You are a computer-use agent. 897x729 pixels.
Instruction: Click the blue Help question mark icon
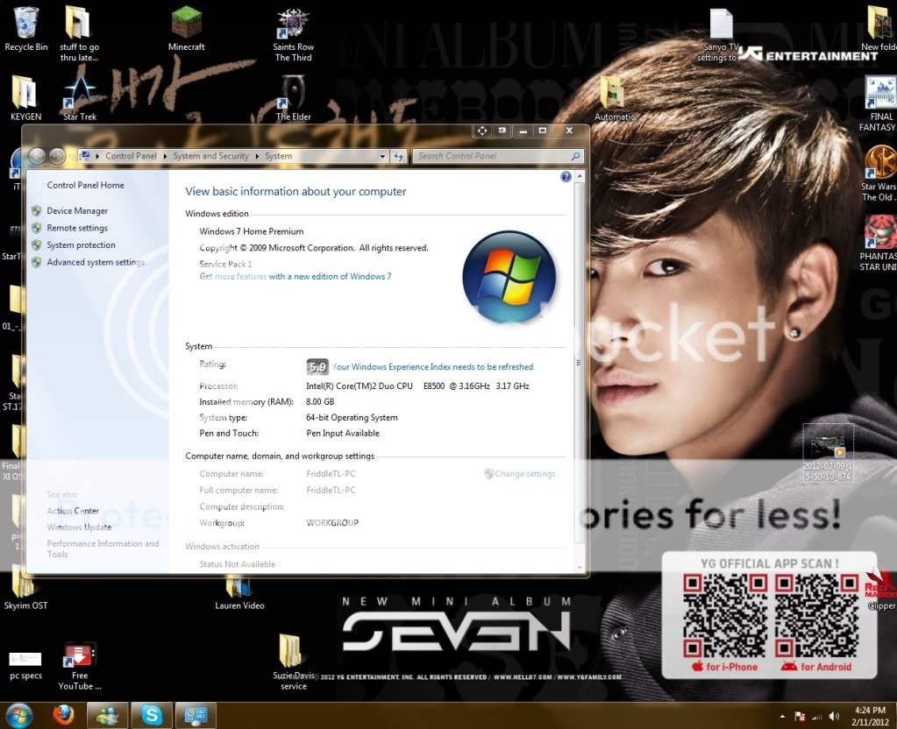click(x=566, y=177)
